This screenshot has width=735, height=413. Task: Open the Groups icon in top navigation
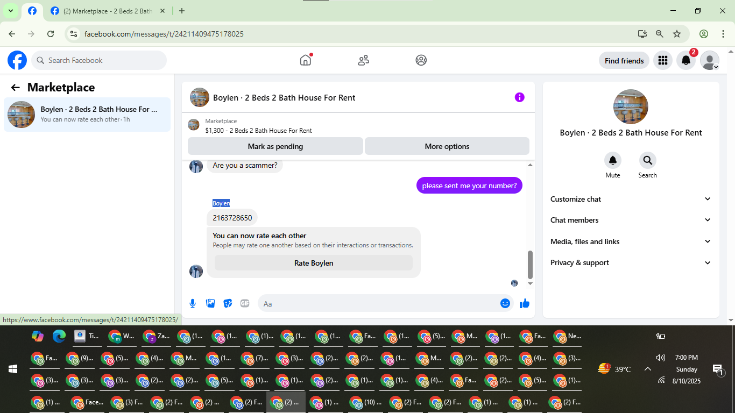tap(421, 60)
